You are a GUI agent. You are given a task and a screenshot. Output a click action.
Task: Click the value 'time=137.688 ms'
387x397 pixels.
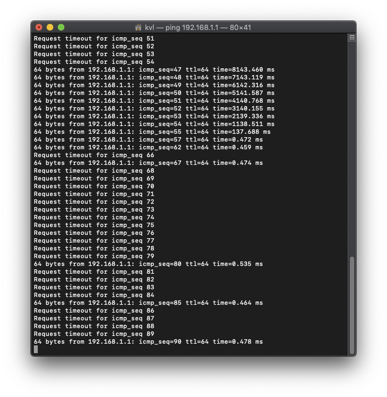[x=242, y=132]
